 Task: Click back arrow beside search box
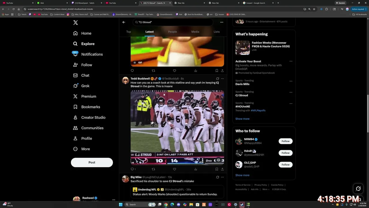click(x=124, y=22)
